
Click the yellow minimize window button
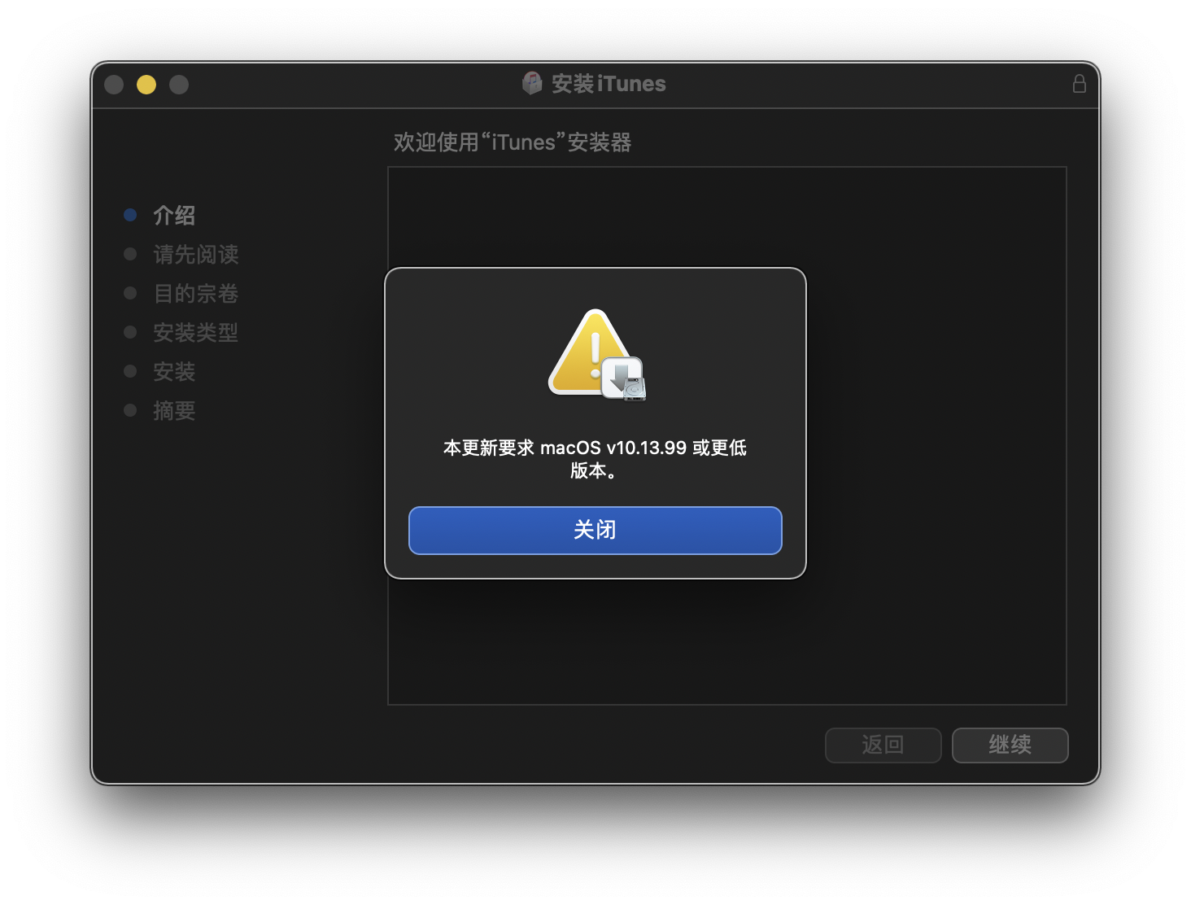tap(146, 85)
